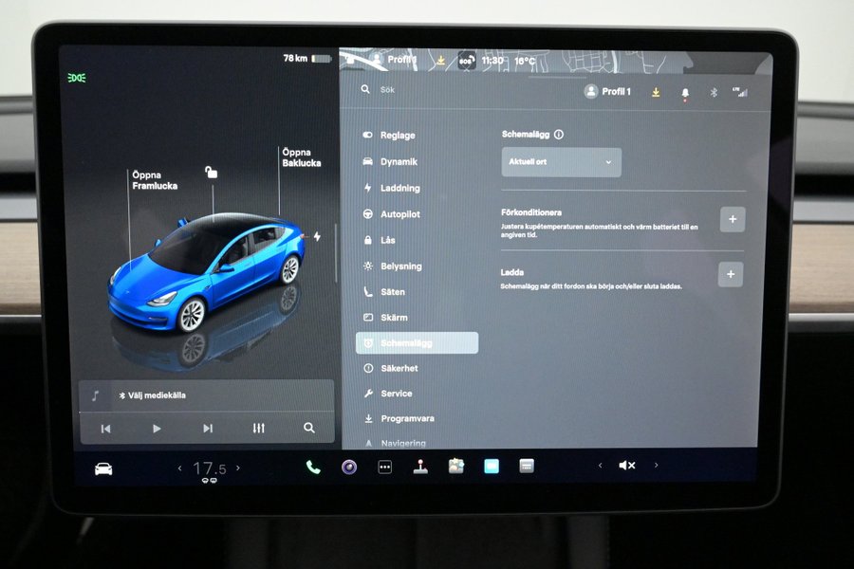
Task: Open the Profil 1 profile selector
Action: click(608, 92)
